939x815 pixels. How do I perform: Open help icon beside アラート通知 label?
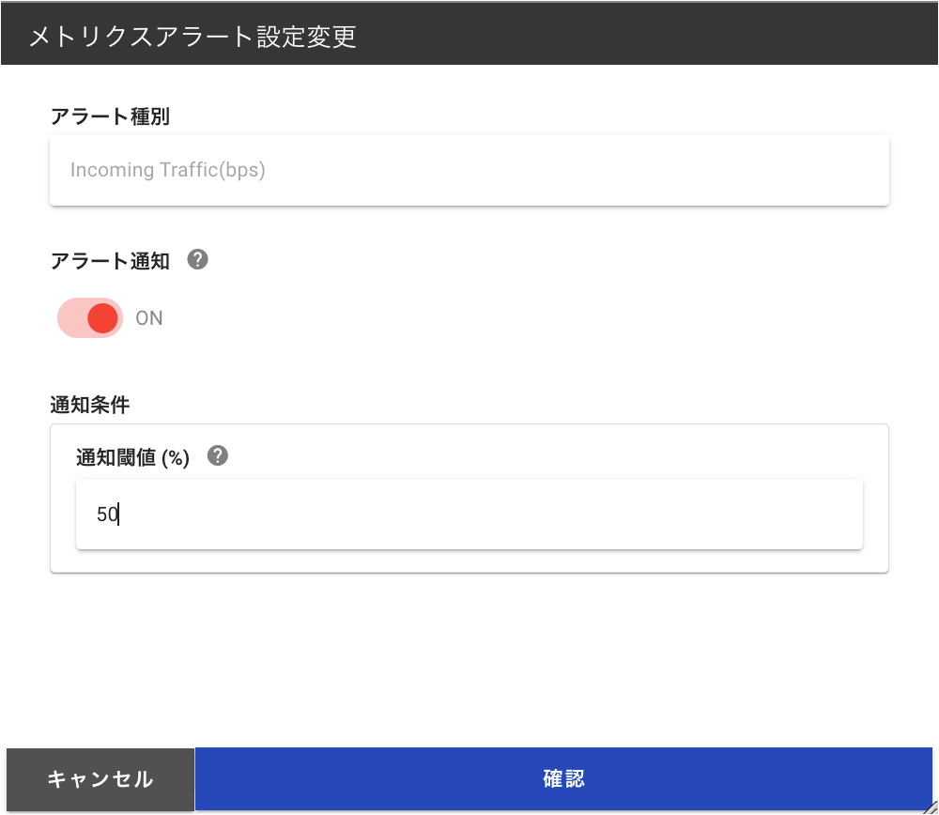197,260
